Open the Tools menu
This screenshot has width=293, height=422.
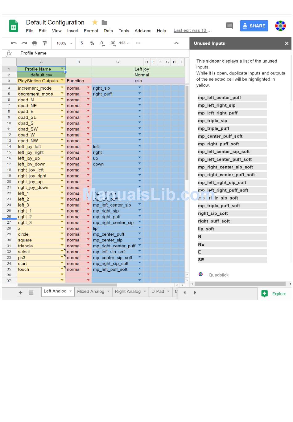click(124, 31)
